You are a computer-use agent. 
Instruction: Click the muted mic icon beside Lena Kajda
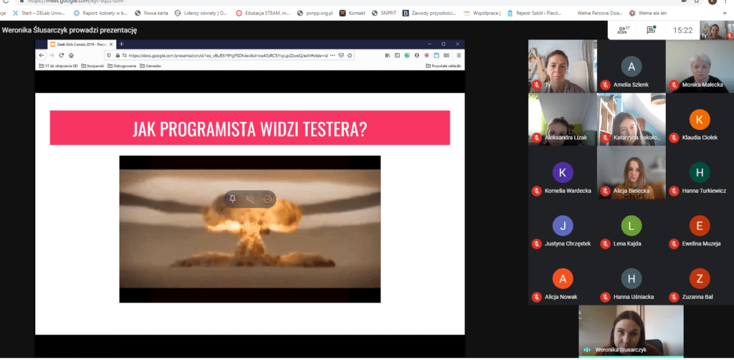click(x=605, y=243)
